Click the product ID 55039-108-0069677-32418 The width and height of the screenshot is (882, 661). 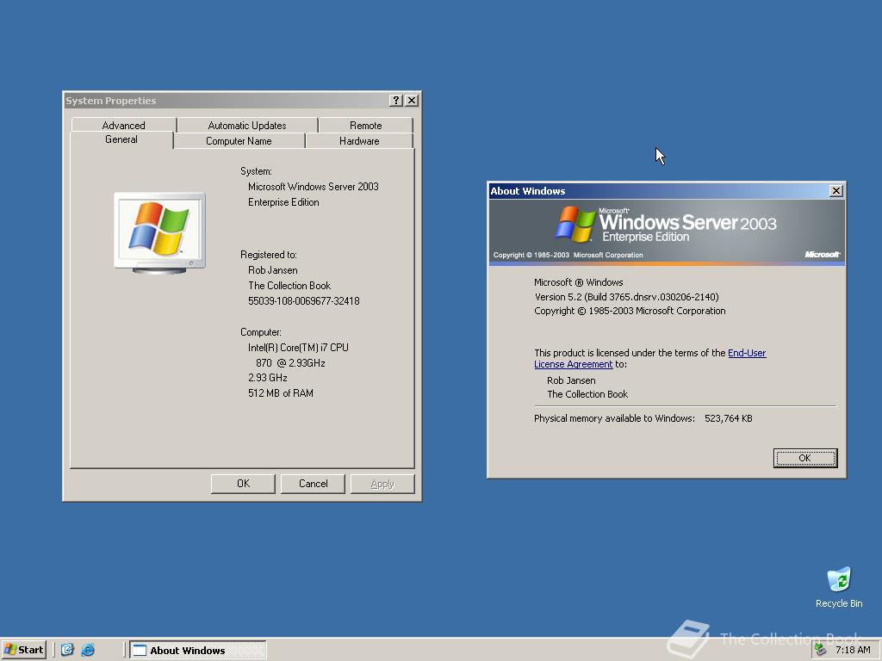pyautogui.click(x=304, y=301)
